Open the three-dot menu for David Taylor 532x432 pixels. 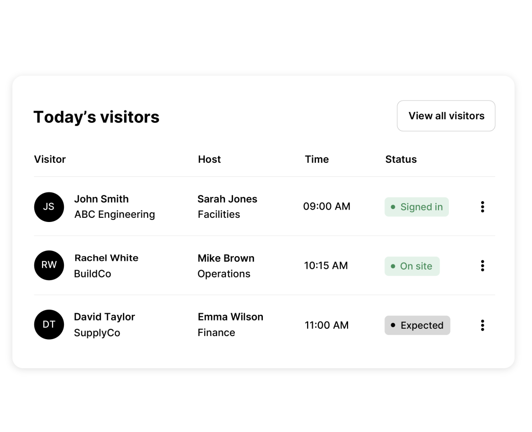click(x=482, y=325)
